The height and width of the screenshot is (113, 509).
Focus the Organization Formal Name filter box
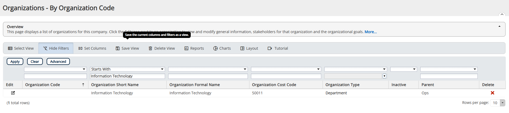point(208,76)
